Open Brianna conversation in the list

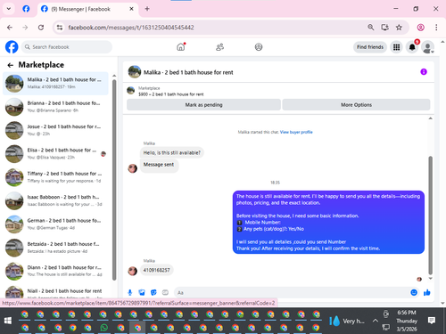[x=55, y=107]
